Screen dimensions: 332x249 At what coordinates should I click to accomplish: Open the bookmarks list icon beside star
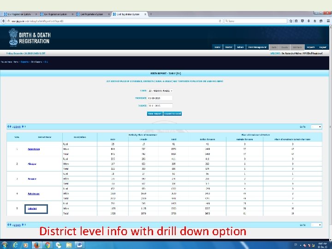click(296, 21)
